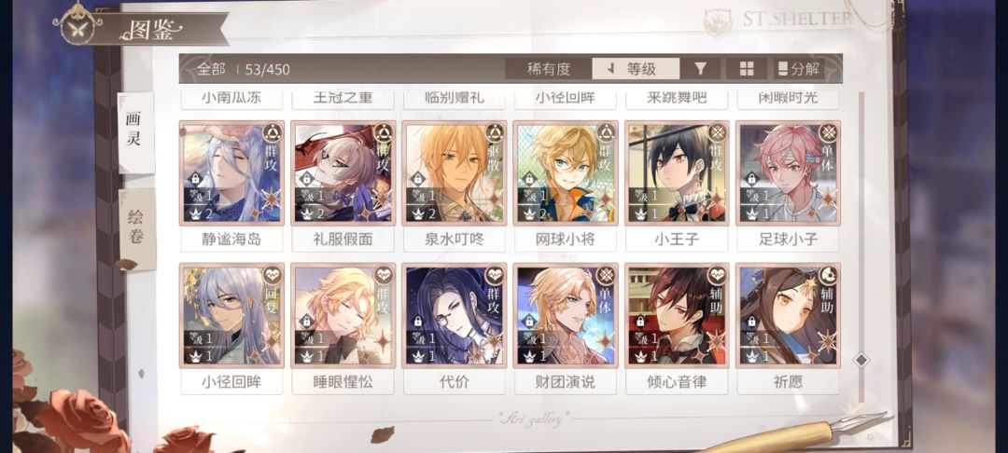The image size is (1008, 453).
Task: Select the 财团演说 name label
Action: pyautogui.click(x=566, y=382)
